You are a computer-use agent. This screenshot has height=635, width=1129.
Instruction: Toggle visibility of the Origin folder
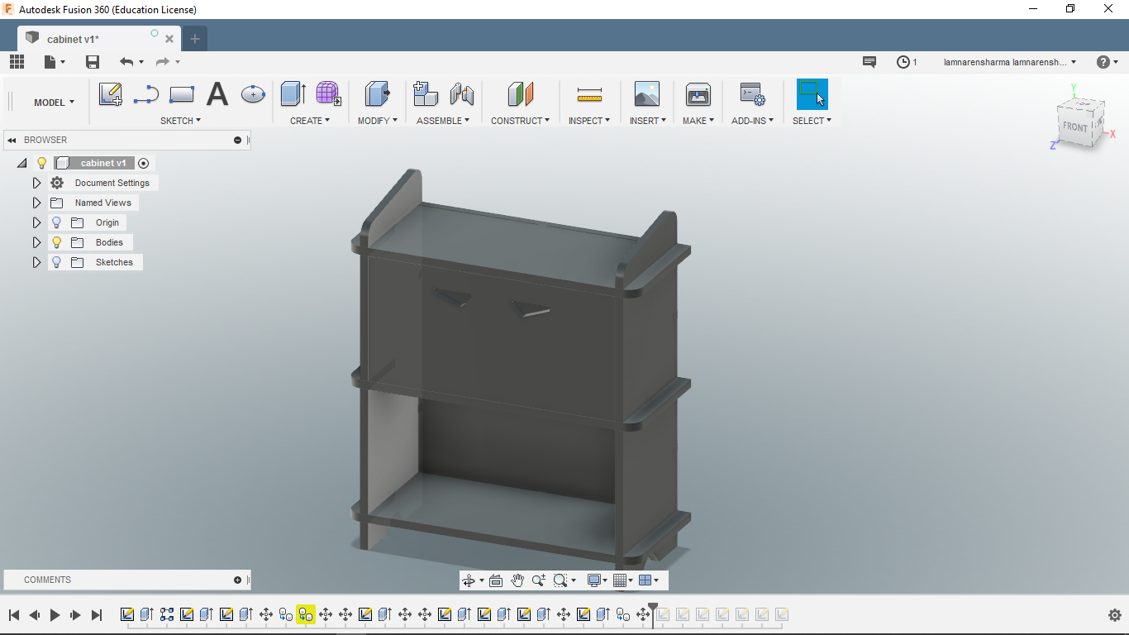click(57, 223)
